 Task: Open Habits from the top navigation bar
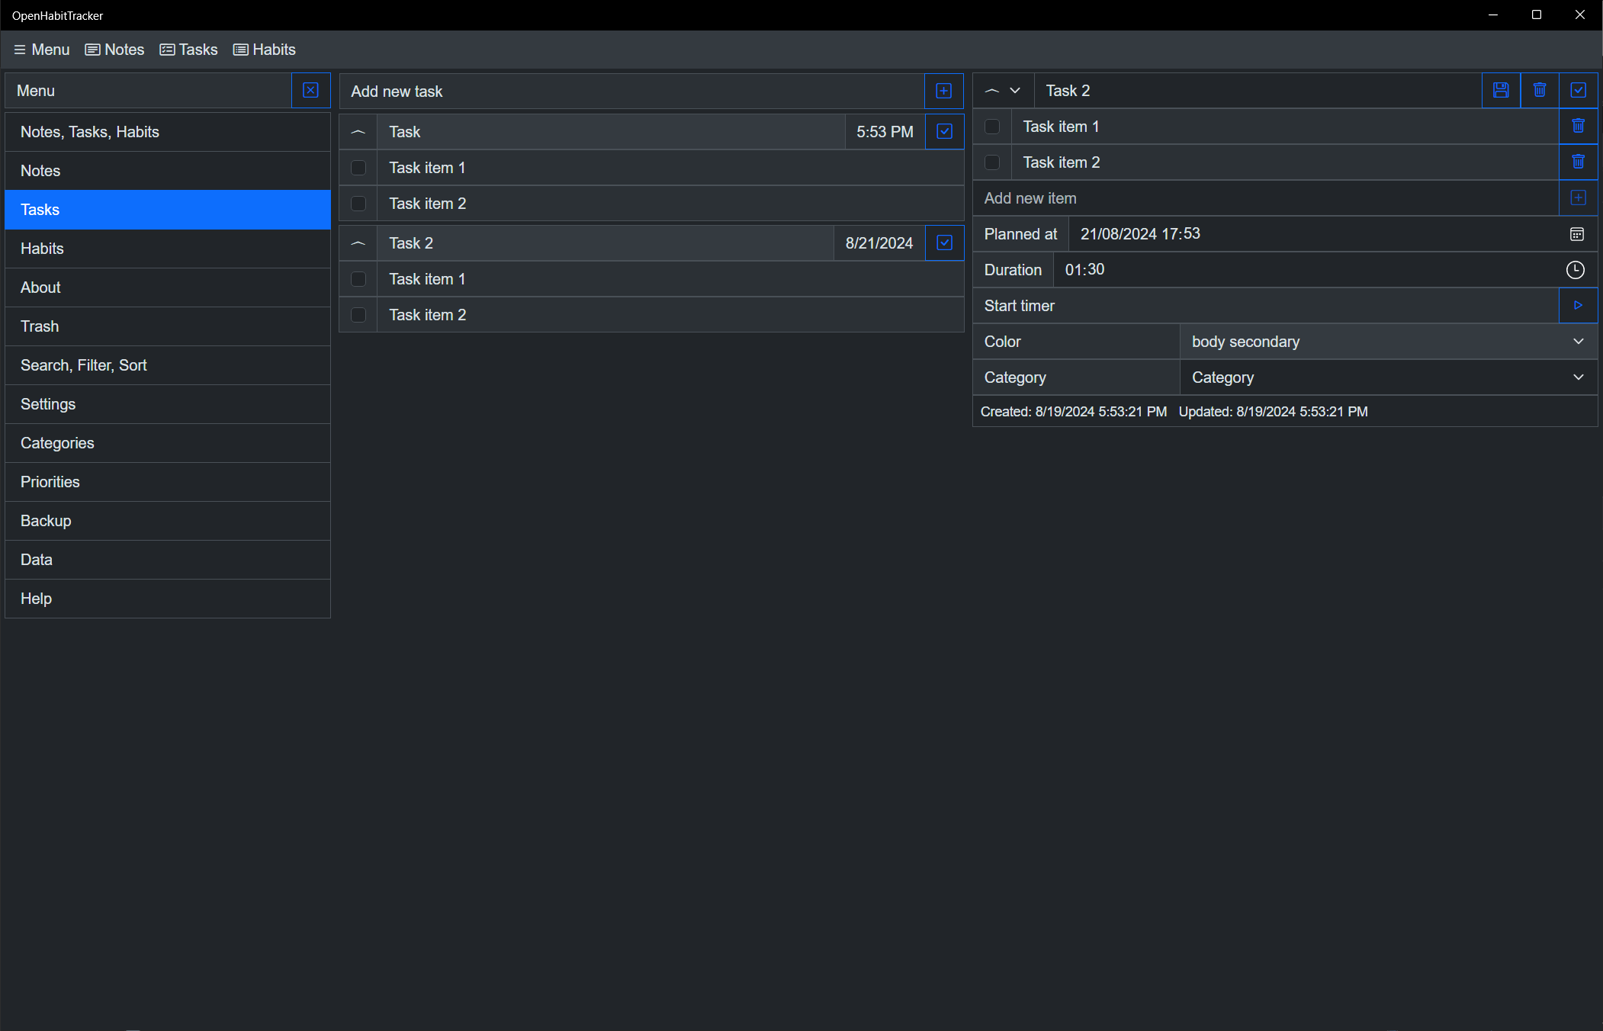[265, 50]
